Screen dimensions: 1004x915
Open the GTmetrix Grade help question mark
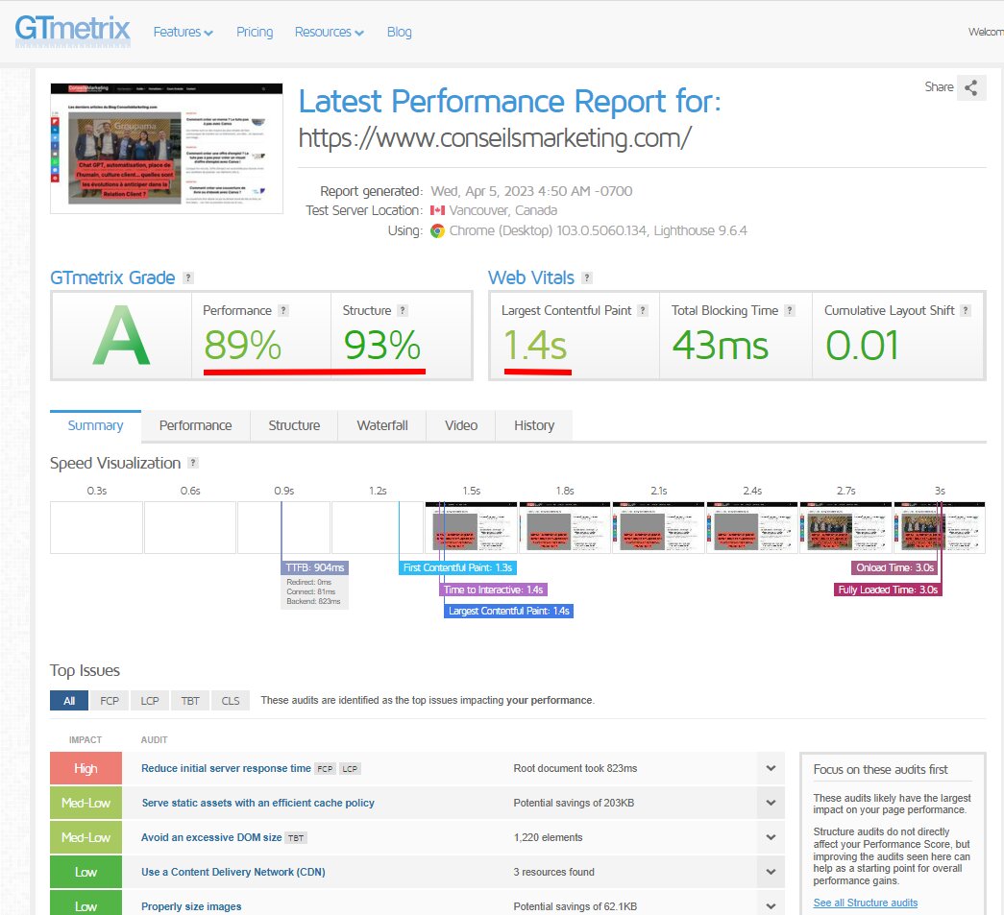(187, 277)
